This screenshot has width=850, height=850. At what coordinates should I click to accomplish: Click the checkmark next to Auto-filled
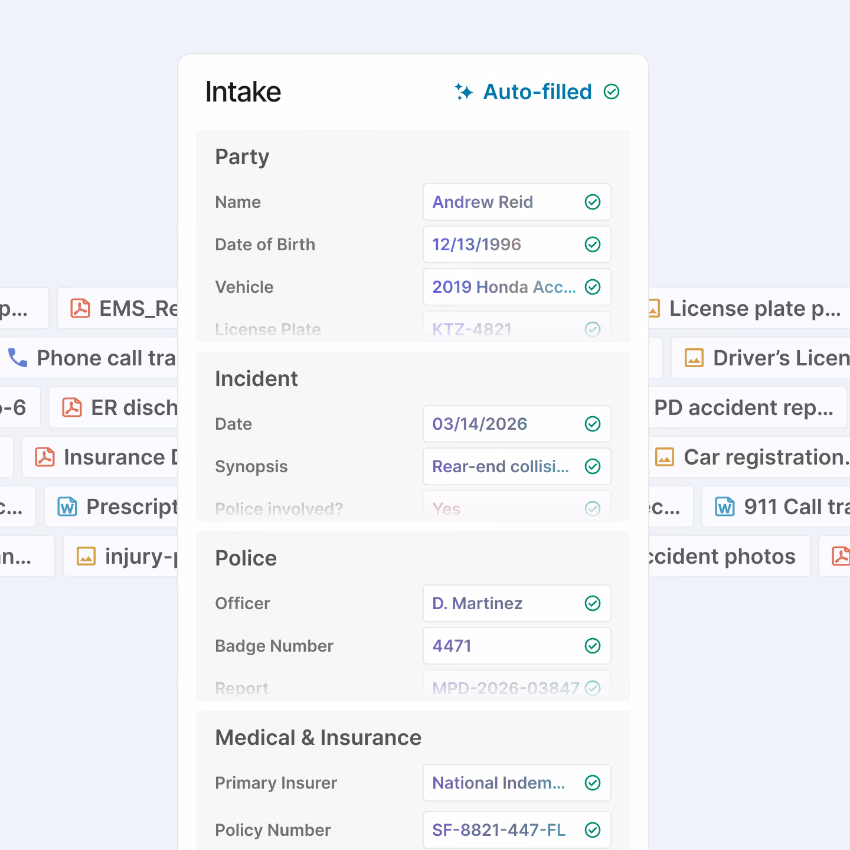click(612, 91)
